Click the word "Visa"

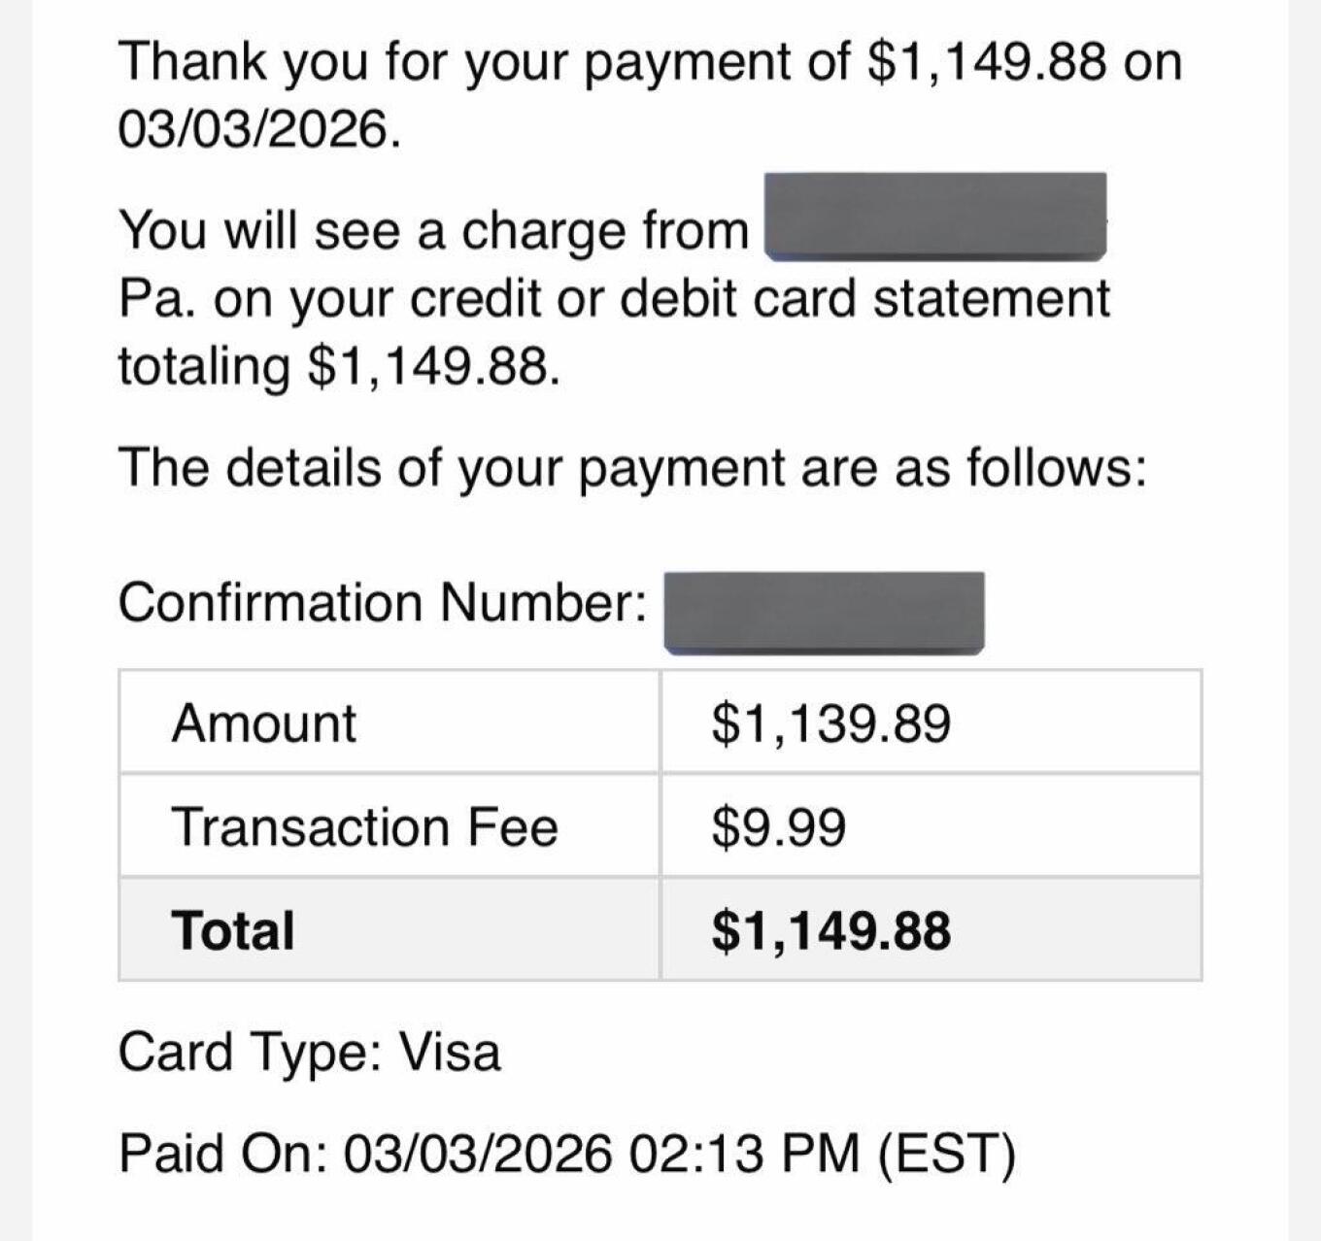[x=451, y=1052]
